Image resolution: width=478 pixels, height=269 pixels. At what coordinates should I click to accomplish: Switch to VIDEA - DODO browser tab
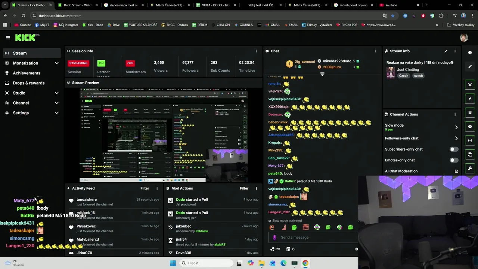215,5
